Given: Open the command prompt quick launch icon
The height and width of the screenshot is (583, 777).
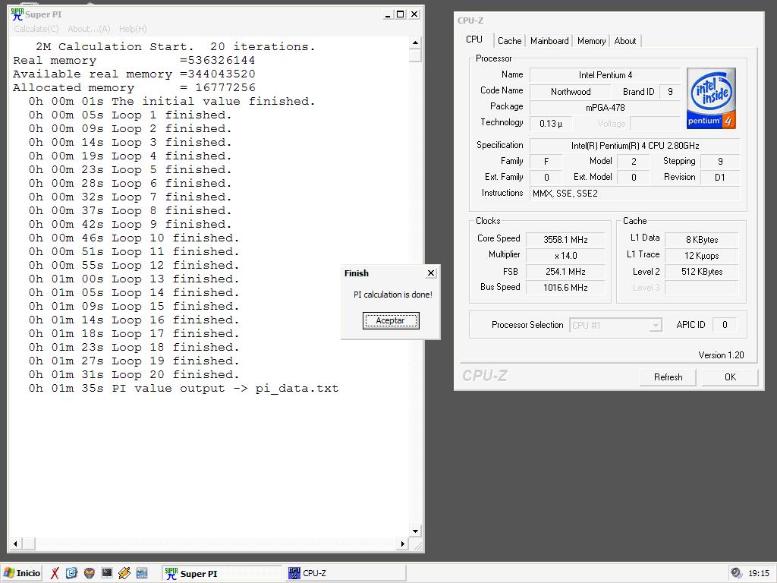Looking at the screenshot, I should pyautogui.click(x=107, y=573).
